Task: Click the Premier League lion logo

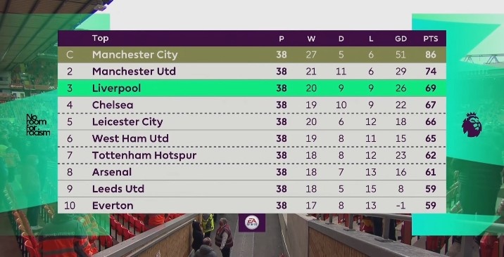Action: 472,125
